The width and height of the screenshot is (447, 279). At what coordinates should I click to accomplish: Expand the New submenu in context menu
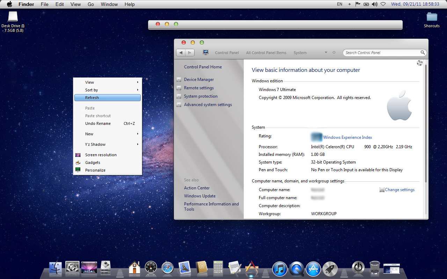click(108, 134)
